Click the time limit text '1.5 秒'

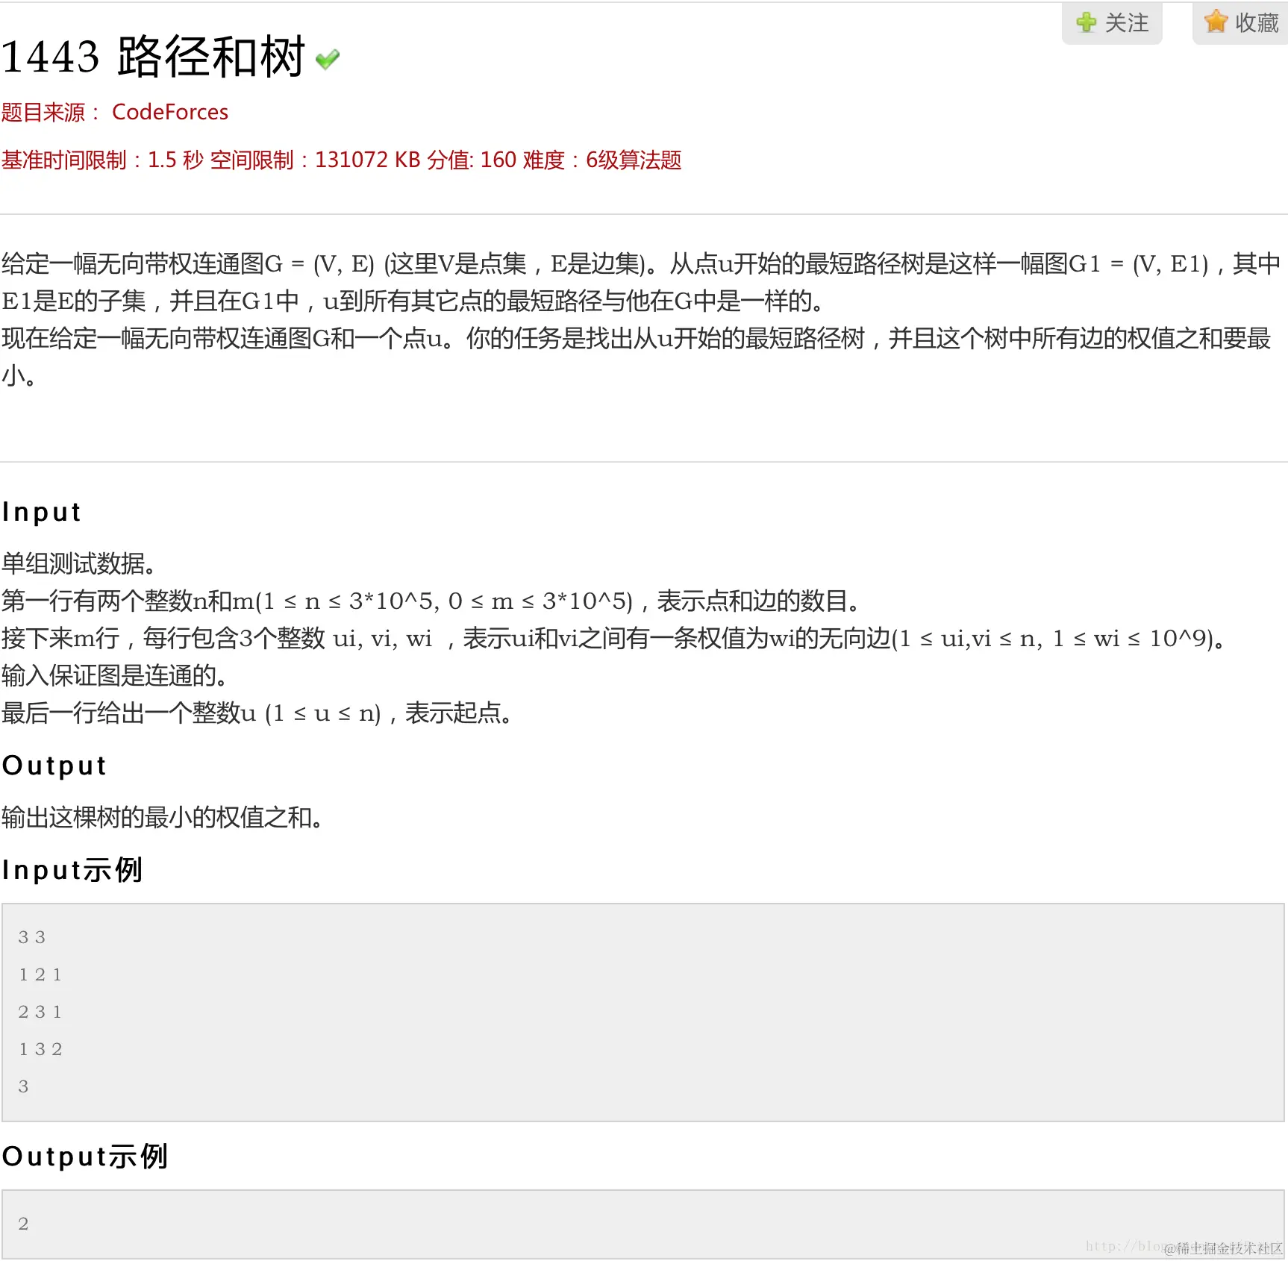click(x=175, y=160)
